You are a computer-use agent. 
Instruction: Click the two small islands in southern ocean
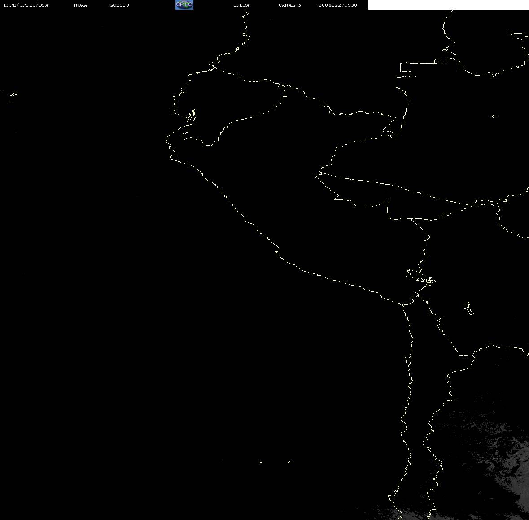[275, 462]
